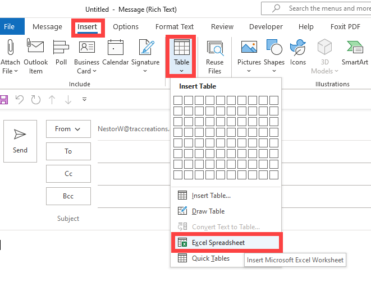Open the Signature menu
Viewport: 371px width, 287px height.
tap(145, 57)
